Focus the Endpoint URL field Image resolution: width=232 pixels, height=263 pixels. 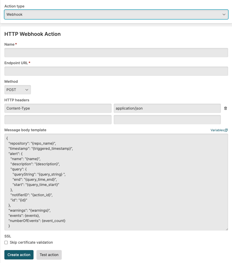click(x=116, y=71)
